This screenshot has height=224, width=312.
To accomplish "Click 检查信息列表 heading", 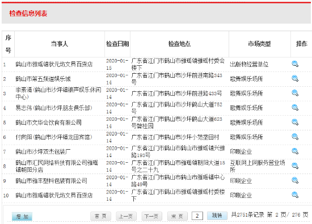I will click(28, 14).
